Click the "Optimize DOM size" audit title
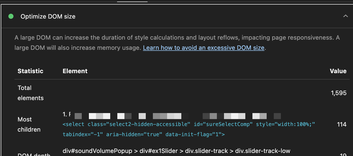The width and height of the screenshot is (353, 156). tap(48, 17)
